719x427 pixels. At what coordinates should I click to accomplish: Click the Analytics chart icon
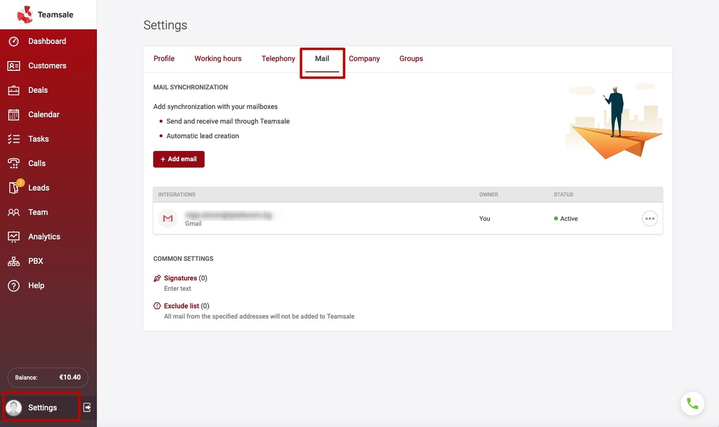pos(13,236)
